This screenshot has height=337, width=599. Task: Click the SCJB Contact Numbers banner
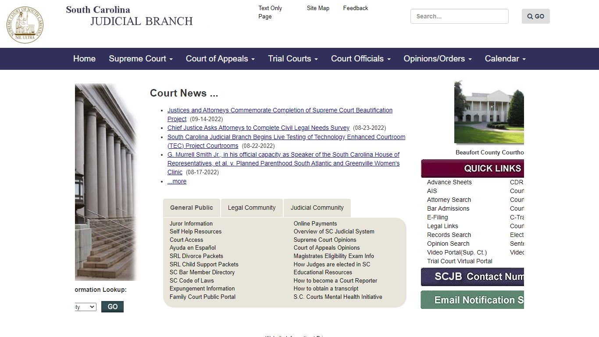click(473, 277)
